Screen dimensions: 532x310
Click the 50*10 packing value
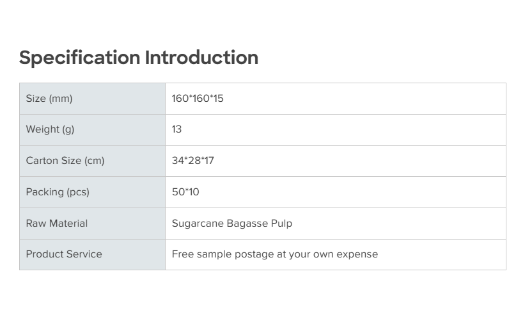pyautogui.click(x=185, y=192)
